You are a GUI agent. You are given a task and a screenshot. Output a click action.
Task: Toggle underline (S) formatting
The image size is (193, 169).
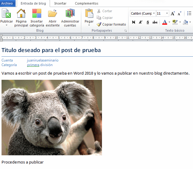click(148, 22)
